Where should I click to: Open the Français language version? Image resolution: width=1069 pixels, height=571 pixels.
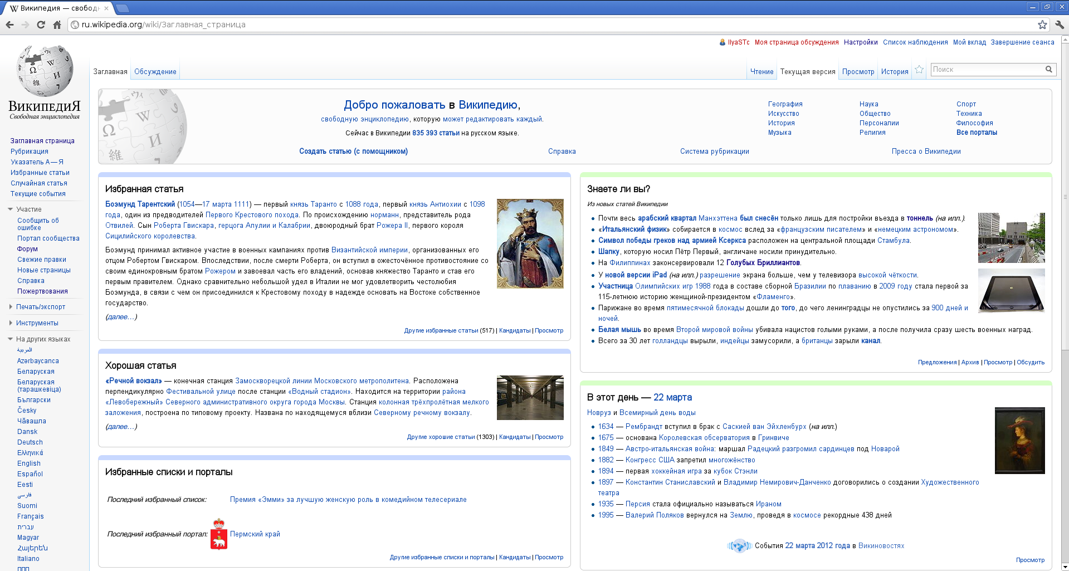pos(30,516)
